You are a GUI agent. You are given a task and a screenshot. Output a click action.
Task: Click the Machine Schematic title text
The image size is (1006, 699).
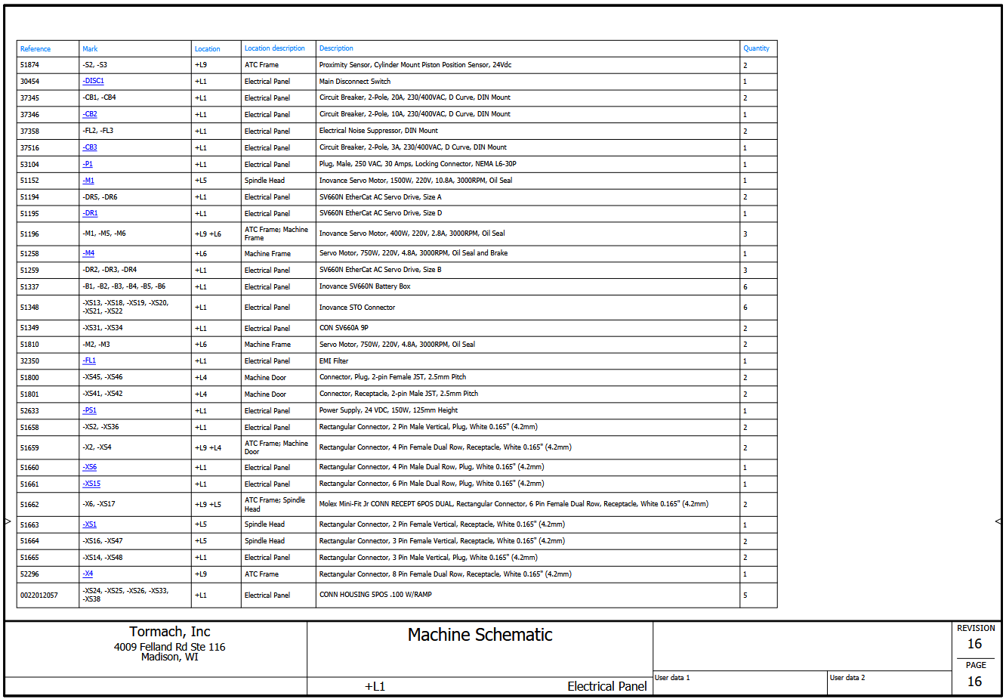coord(480,635)
